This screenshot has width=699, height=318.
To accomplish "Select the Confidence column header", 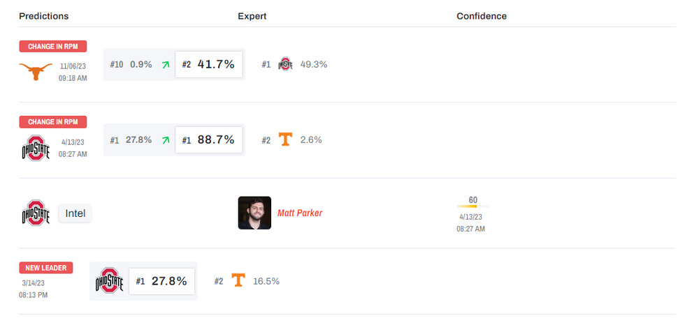I will pos(482,16).
